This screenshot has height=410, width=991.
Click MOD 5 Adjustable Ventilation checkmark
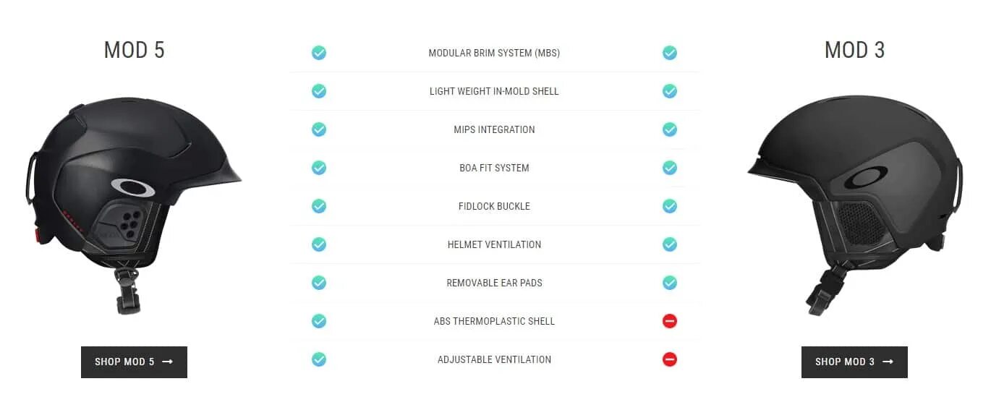[319, 359]
